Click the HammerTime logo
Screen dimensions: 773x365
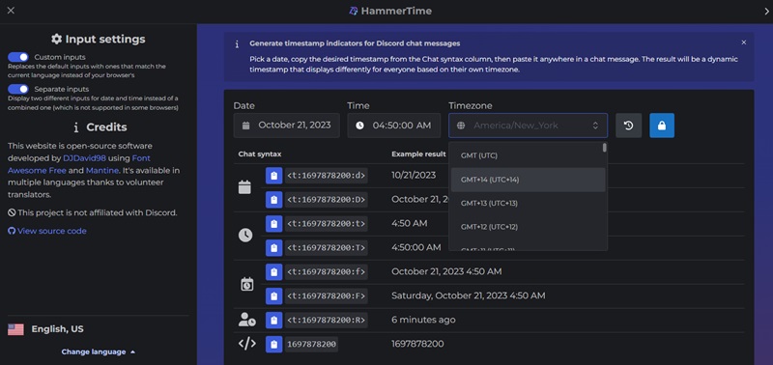pos(353,11)
